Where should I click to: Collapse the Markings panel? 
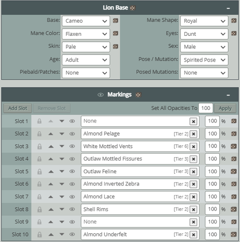pyautogui.click(x=228, y=95)
